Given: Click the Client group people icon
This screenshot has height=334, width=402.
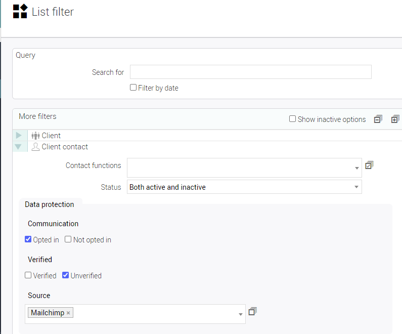Looking at the screenshot, I should pos(35,136).
